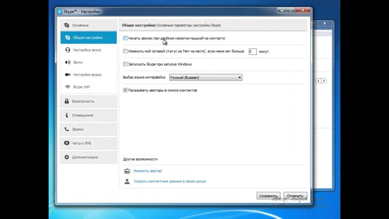Screen dimensions: 389x219
Task: Click info icon beside Оповещения
Action: (x=67, y=115)
